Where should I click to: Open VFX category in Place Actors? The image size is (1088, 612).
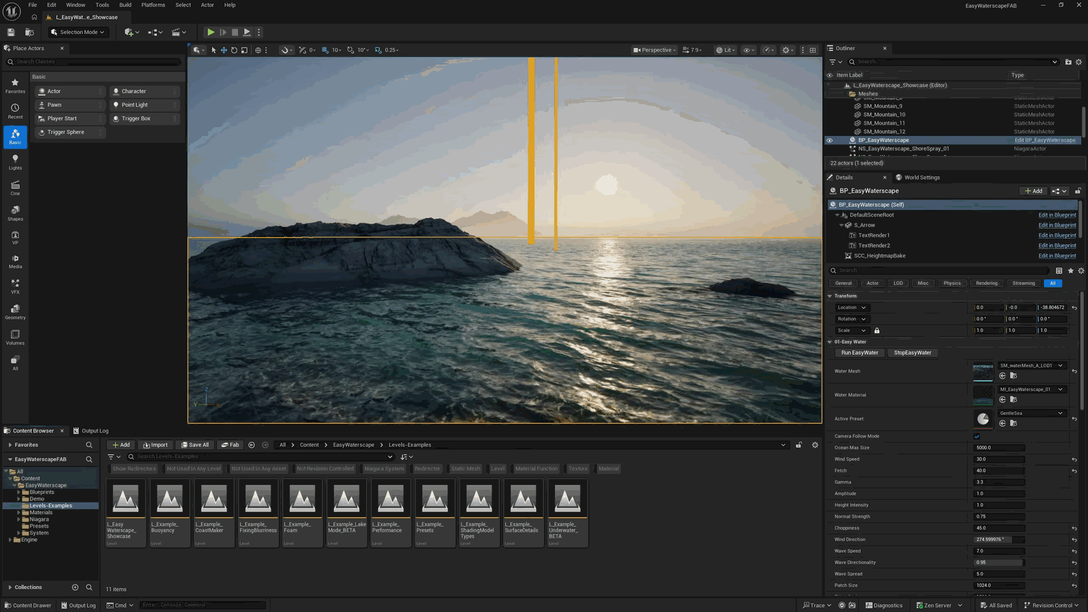tap(15, 286)
